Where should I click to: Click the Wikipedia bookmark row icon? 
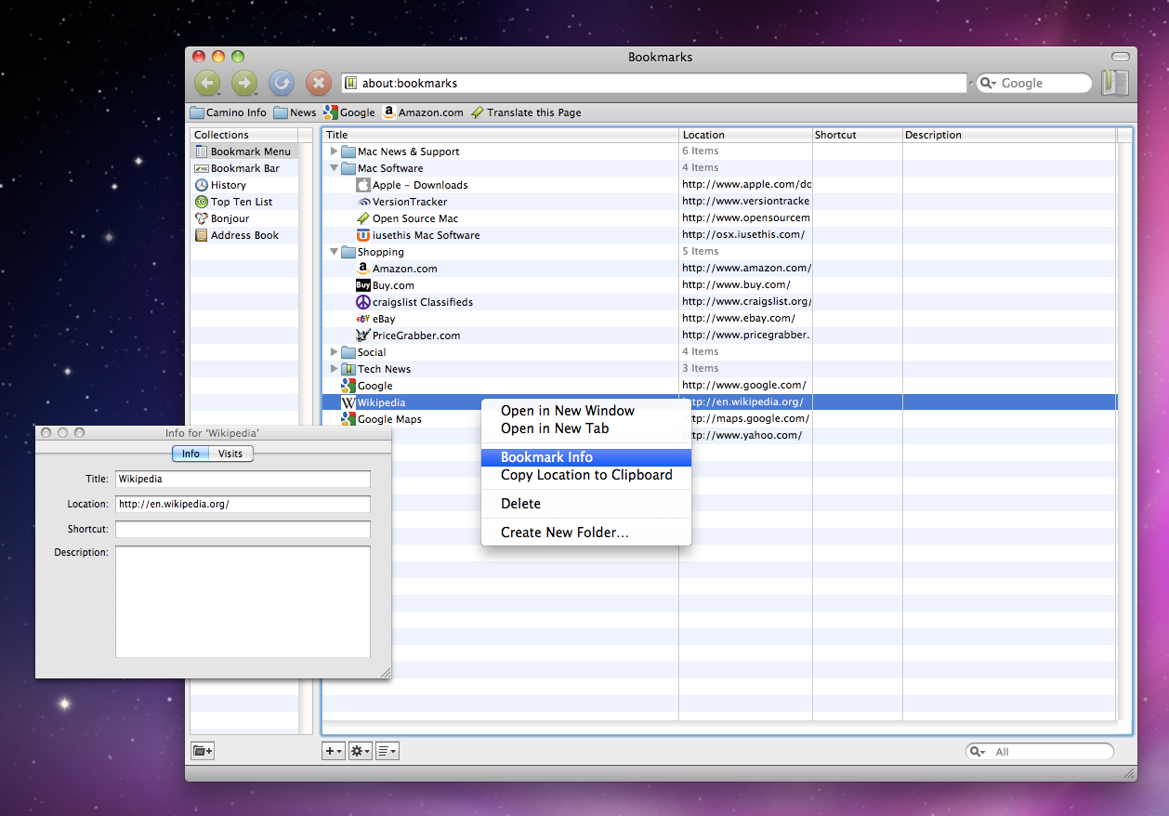348,402
